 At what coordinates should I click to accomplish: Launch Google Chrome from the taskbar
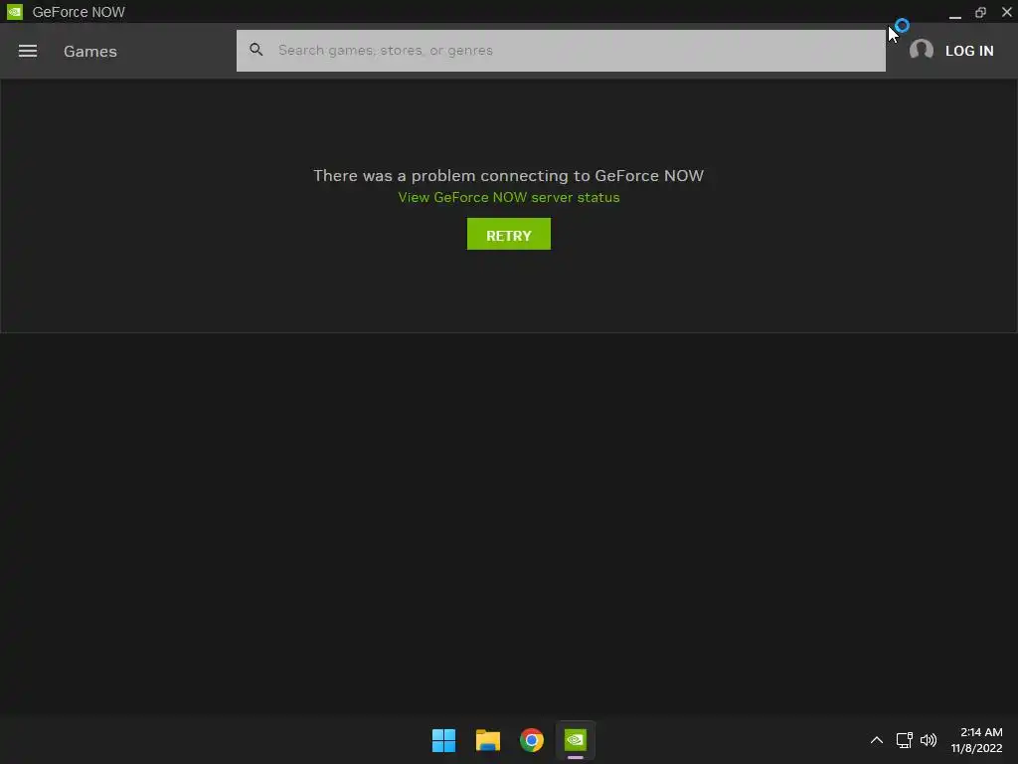(x=532, y=740)
